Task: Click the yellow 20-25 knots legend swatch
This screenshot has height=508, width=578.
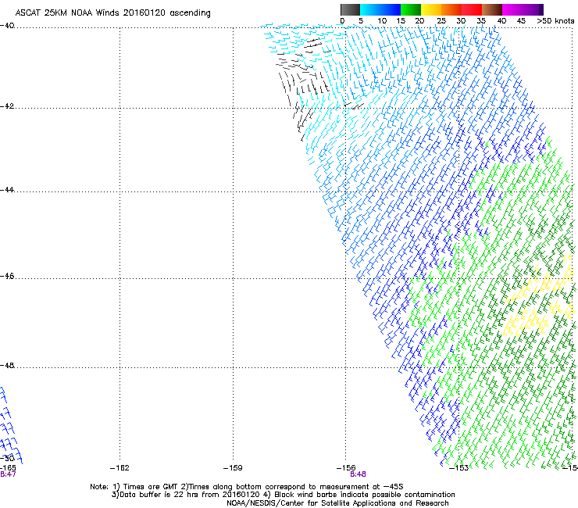Action: 431,9
